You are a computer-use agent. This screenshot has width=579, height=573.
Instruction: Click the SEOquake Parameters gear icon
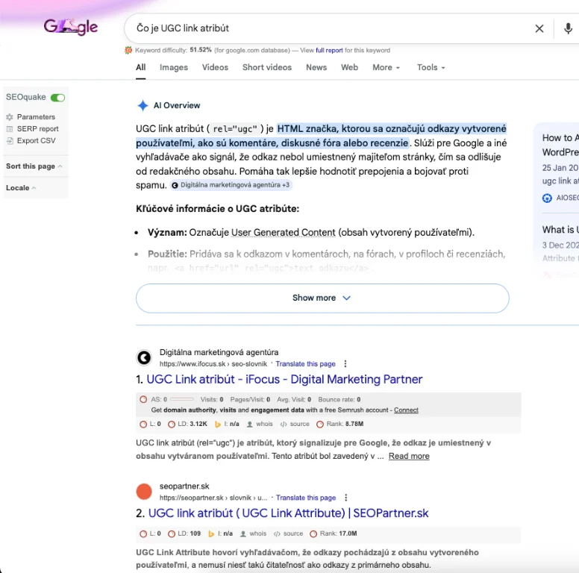click(x=10, y=117)
